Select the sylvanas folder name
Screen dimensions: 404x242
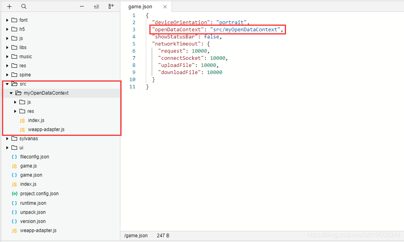29,139
